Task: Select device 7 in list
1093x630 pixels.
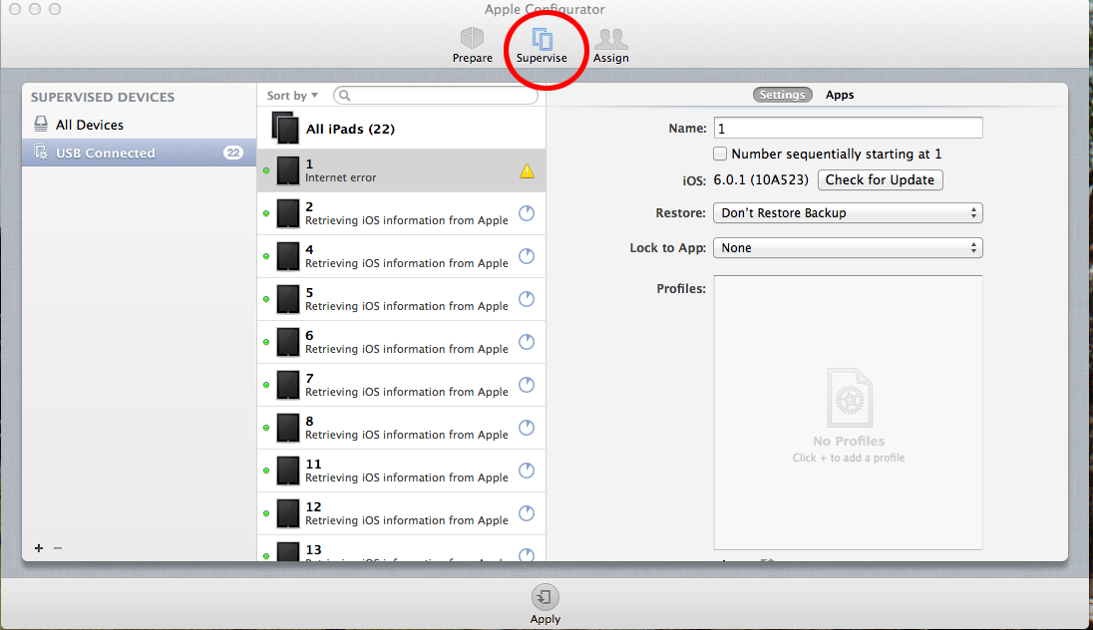Action: [x=402, y=385]
